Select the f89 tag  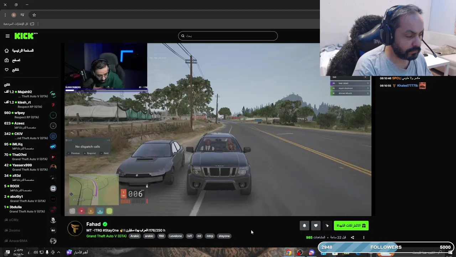(161, 236)
